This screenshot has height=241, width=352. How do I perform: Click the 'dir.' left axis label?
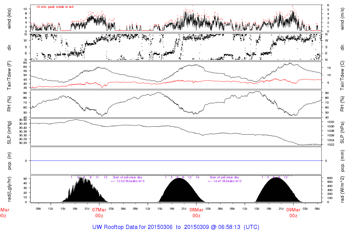9,47
